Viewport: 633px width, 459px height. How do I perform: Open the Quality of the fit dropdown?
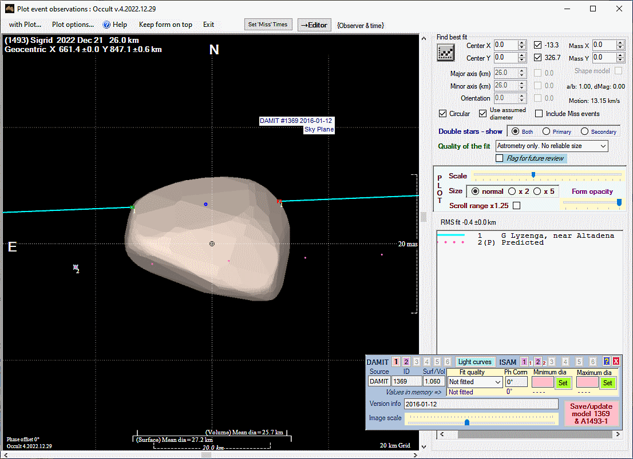point(603,146)
